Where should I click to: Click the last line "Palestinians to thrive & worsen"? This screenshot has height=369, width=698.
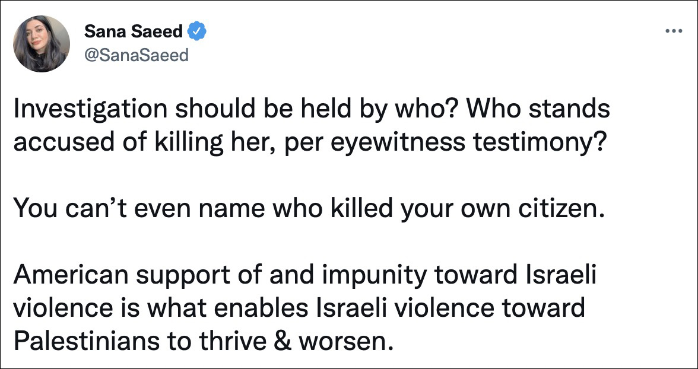coord(203,341)
